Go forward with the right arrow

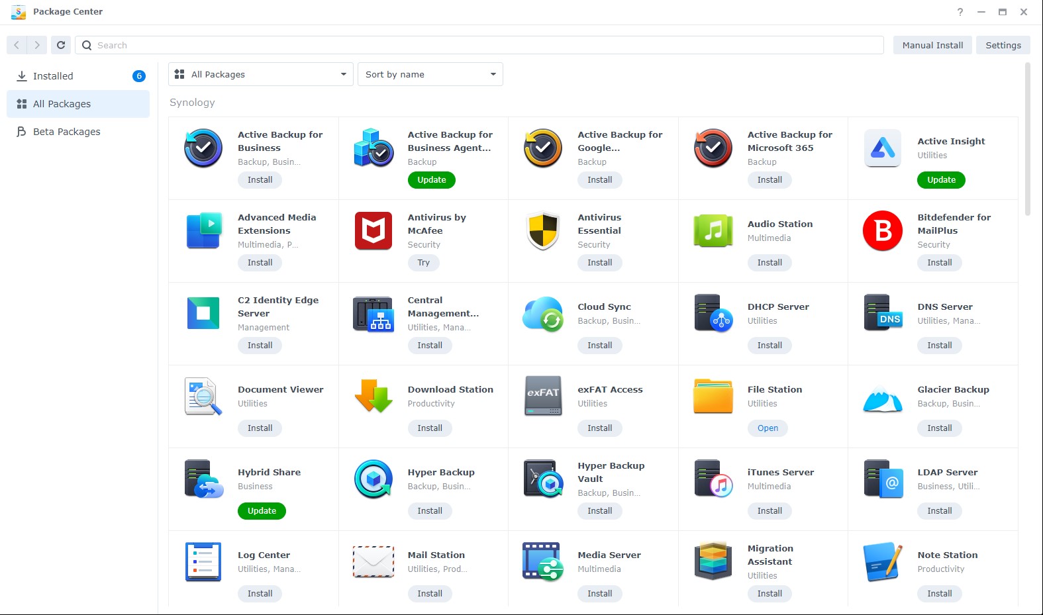tap(37, 45)
